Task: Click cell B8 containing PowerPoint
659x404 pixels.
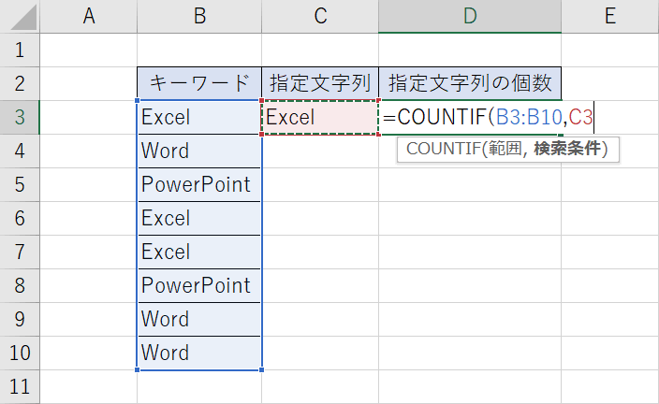Action: [199, 285]
